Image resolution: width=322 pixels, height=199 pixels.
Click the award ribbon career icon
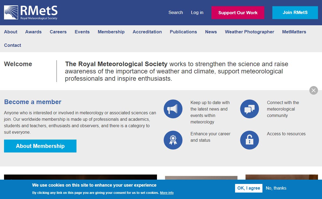173,140
